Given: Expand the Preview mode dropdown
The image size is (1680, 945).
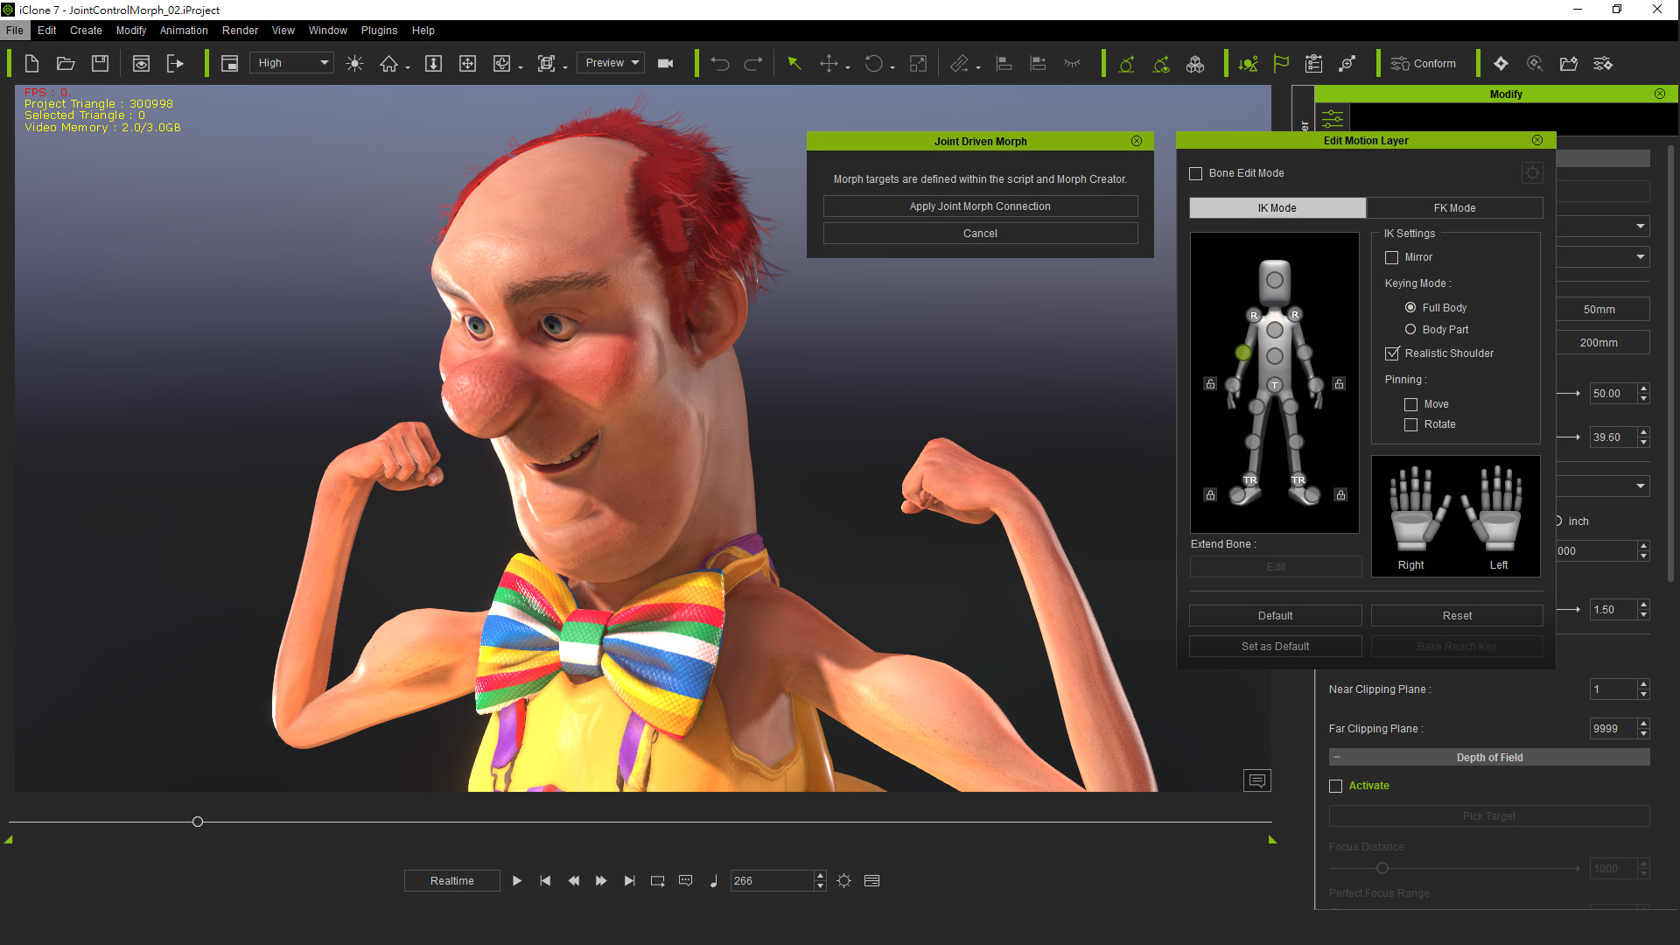Looking at the screenshot, I should click(x=612, y=63).
